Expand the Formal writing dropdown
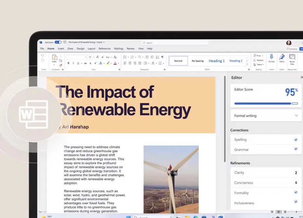The height and width of the screenshot is (218, 303). pos(296,116)
